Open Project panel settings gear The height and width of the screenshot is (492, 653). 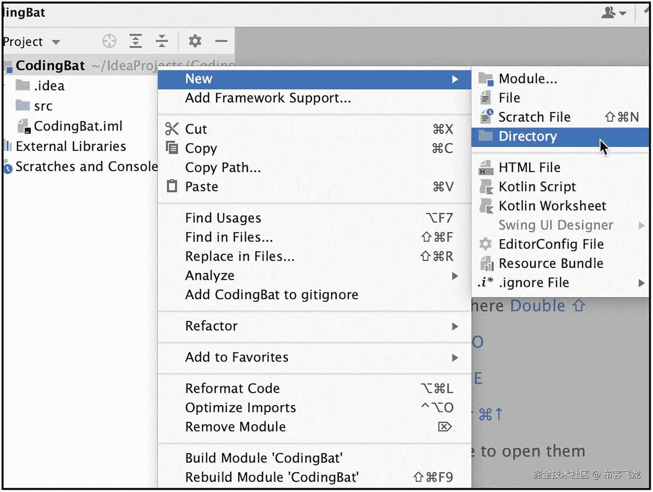click(x=195, y=41)
